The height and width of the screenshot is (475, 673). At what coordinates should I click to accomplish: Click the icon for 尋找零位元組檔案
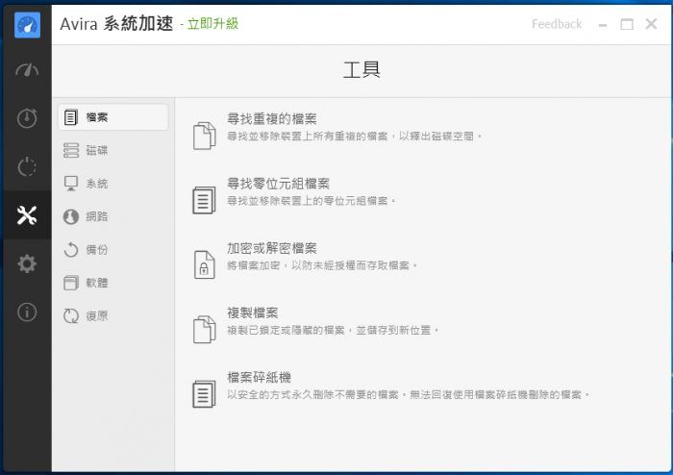pyautogui.click(x=204, y=200)
